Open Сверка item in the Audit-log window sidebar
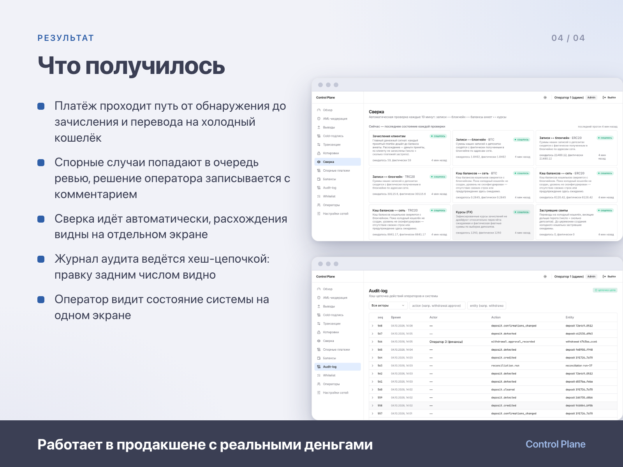 [x=338, y=341]
